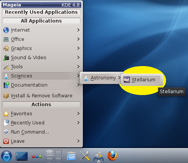This screenshot has width=188, height=163.
Task: Open the Sound & Video category
Action: [41, 58]
